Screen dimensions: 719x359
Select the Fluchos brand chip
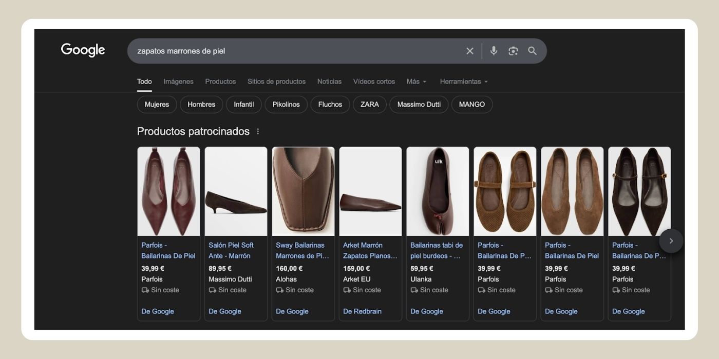tap(330, 104)
